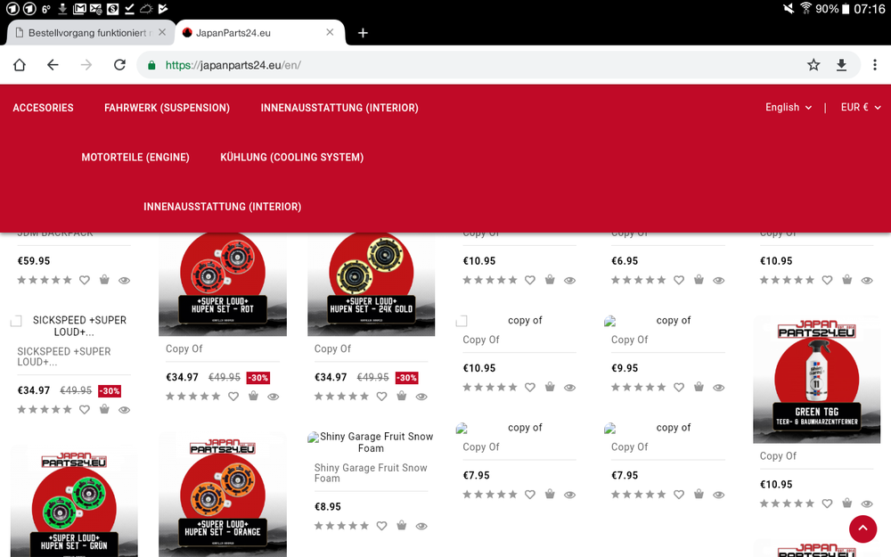Close the JapanParts24.eu tab
The image size is (891, 557).
pyautogui.click(x=330, y=32)
